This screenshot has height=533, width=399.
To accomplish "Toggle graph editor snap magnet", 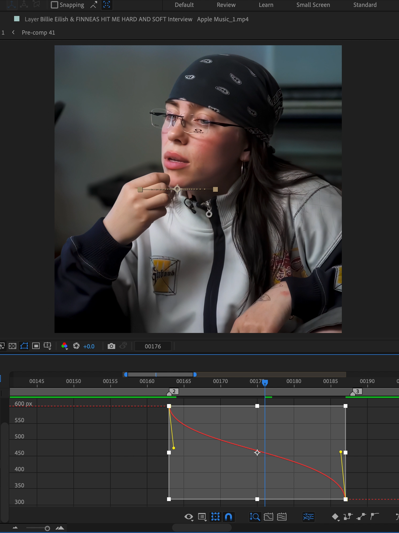I will 228,517.
